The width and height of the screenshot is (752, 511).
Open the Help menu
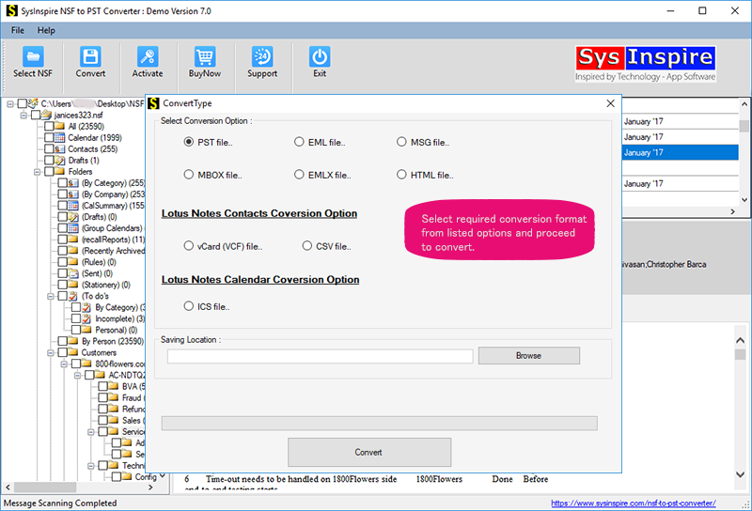[46, 30]
